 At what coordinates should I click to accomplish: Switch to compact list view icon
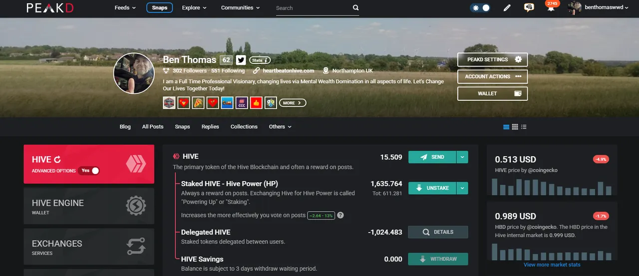click(524, 127)
